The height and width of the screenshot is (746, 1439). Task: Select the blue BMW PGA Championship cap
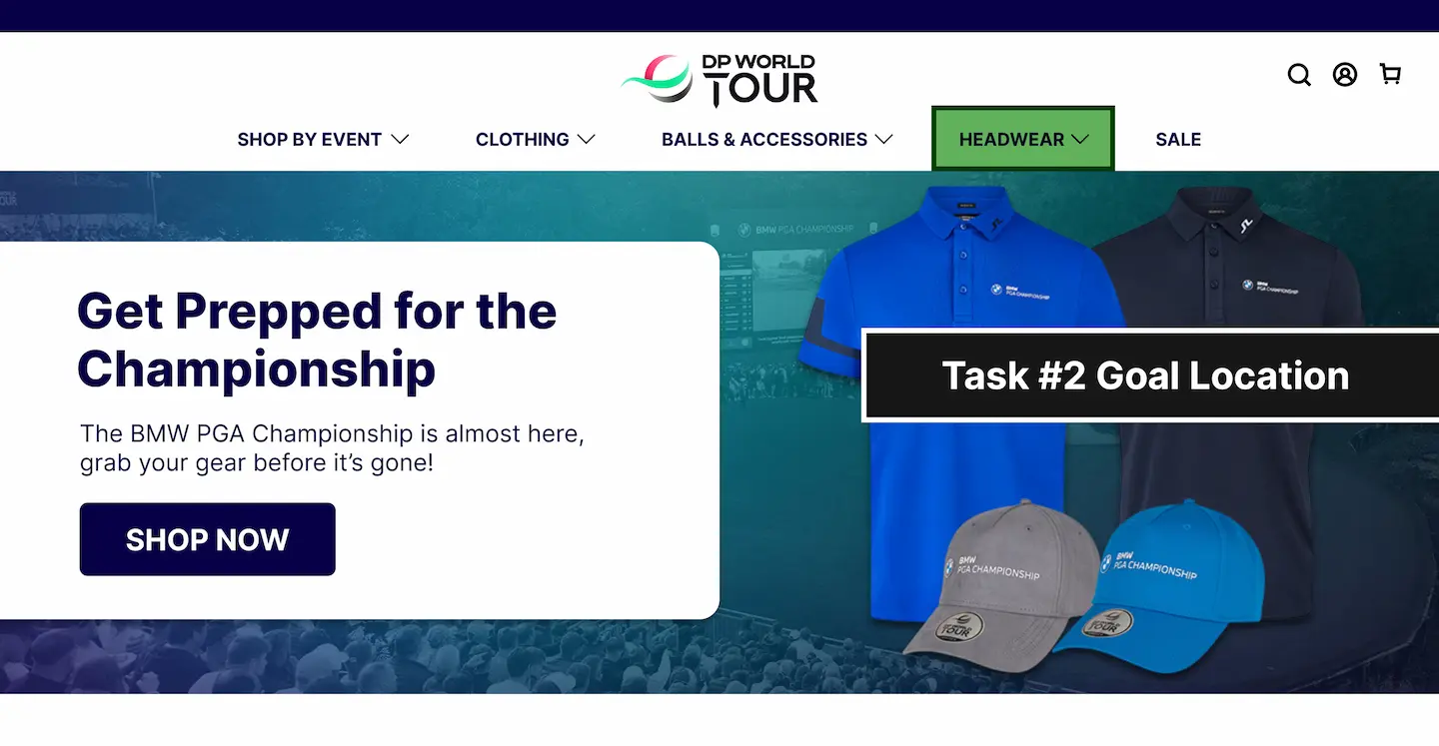pyautogui.click(x=1159, y=579)
